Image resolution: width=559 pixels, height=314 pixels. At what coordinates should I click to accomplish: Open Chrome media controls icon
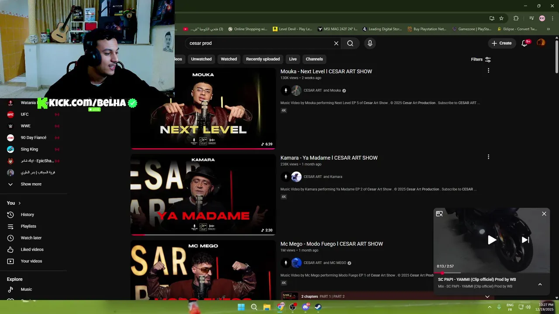531,18
